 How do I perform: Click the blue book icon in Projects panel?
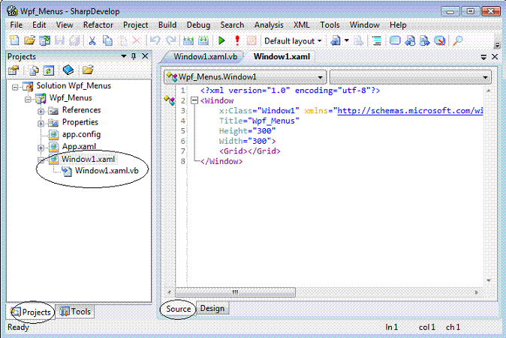68,70
